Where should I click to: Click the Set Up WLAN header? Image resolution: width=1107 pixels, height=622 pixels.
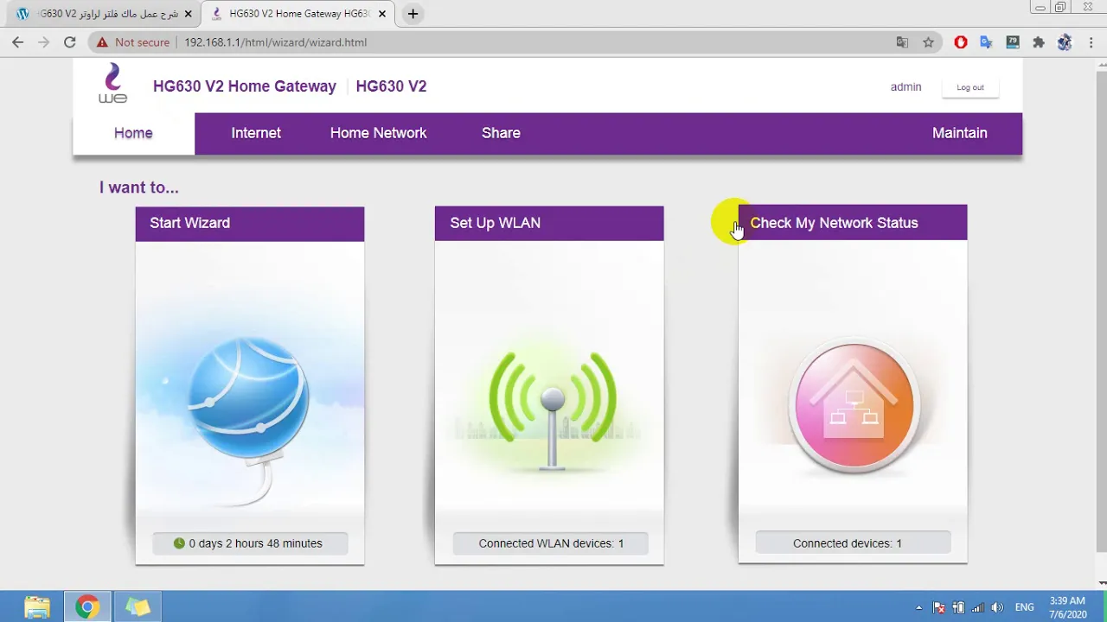549,223
